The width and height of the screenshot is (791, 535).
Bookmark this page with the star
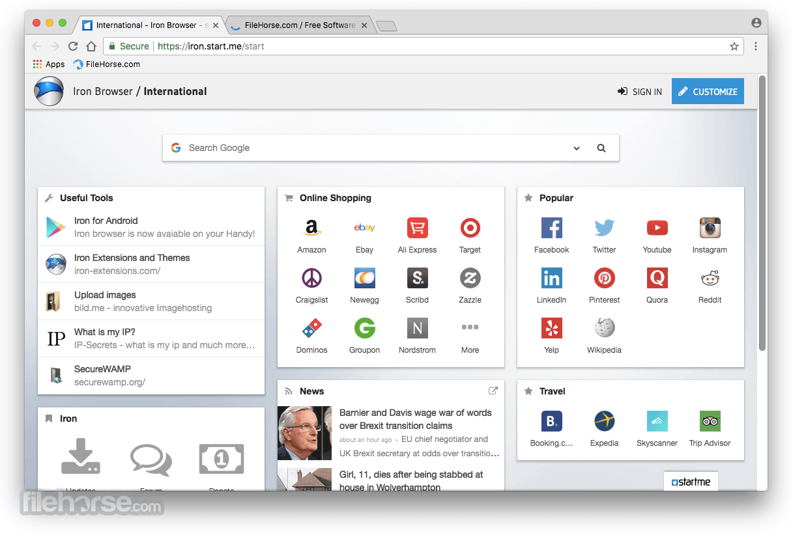click(x=734, y=46)
